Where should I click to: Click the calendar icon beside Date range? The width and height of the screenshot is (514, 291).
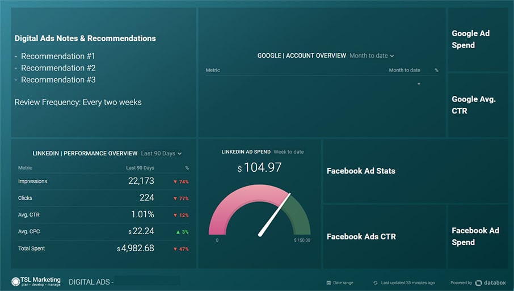[x=328, y=282]
